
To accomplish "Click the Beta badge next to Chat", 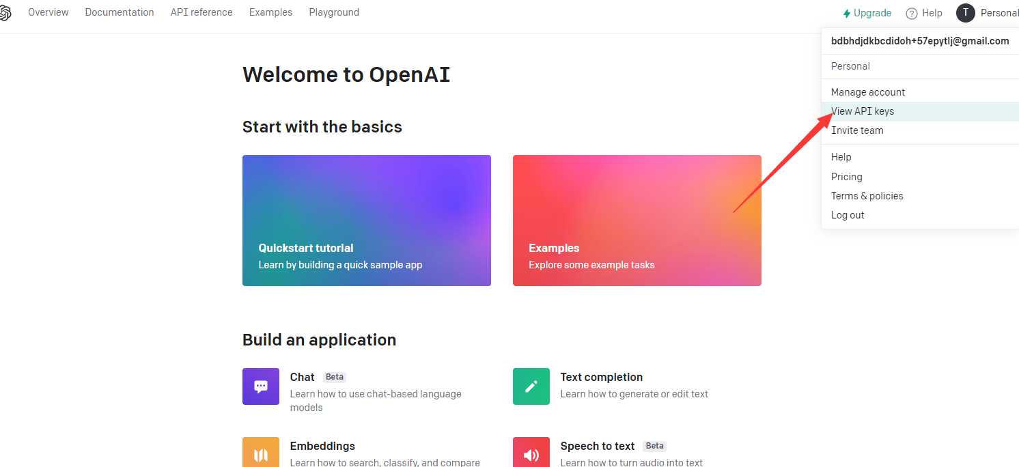I will [335, 377].
